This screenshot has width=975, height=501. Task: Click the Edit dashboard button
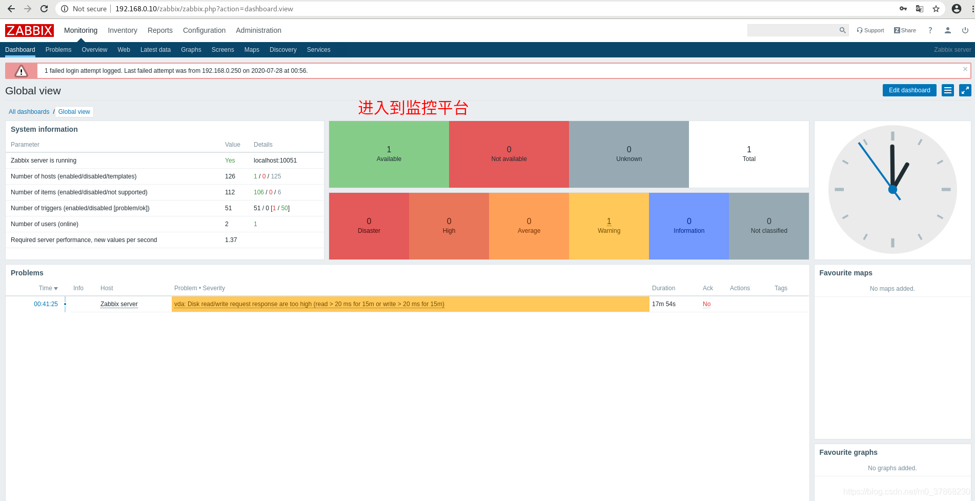coord(909,90)
